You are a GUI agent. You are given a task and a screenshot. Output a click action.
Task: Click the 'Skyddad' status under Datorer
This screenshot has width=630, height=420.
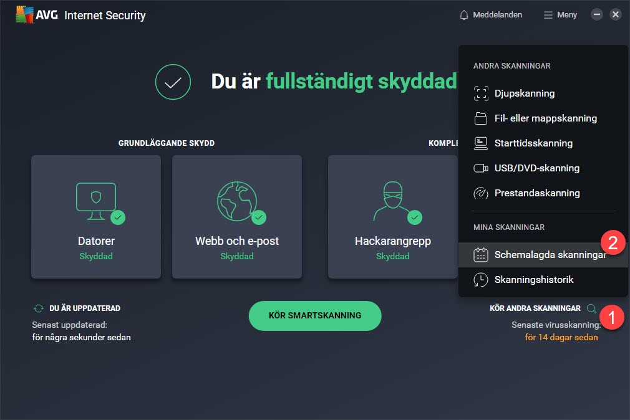[96, 256]
